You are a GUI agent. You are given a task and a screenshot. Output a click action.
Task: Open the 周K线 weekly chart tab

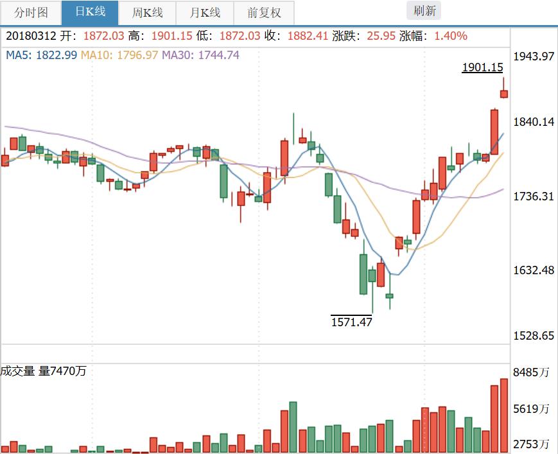[147, 12]
